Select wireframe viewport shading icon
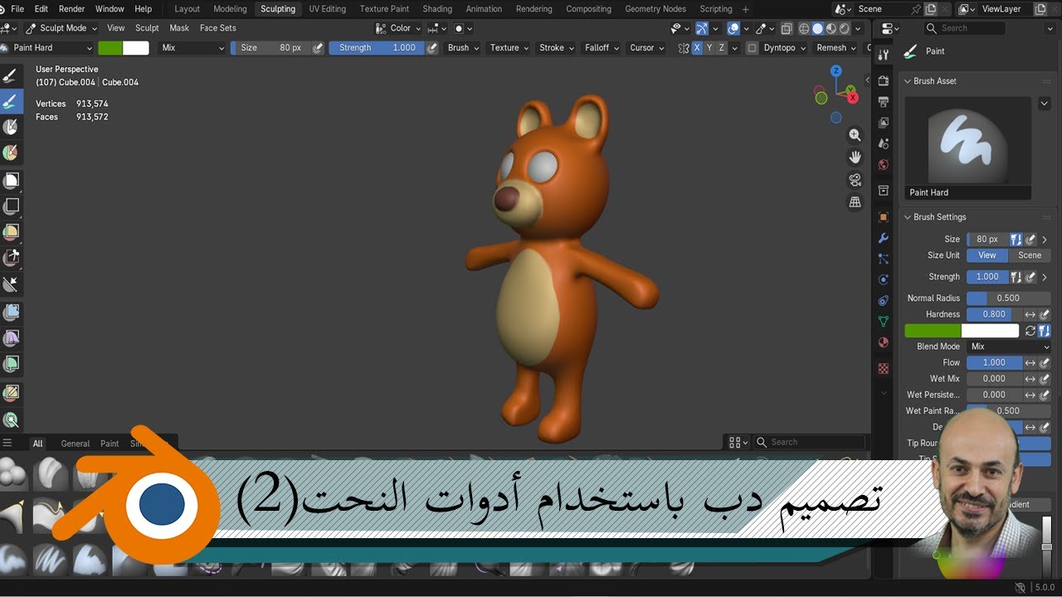The width and height of the screenshot is (1062, 597). 803,28
